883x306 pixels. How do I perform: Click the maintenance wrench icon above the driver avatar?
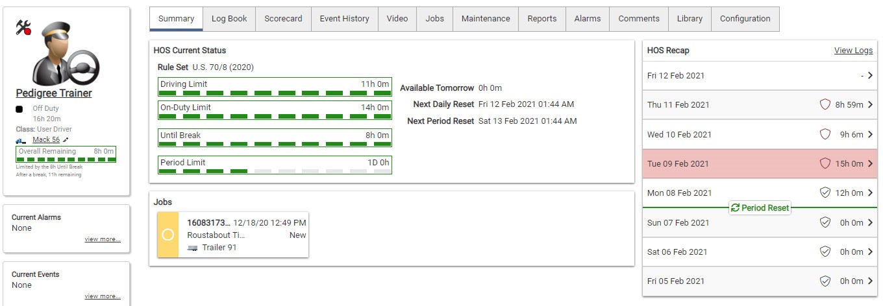tap(23, 27)
